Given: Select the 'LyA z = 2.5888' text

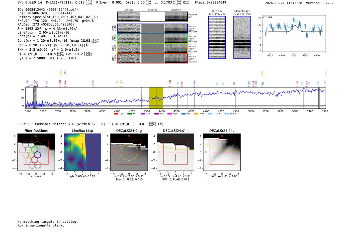Looking at the screenshot, I should pyautogui.click(x=31, y=58).
